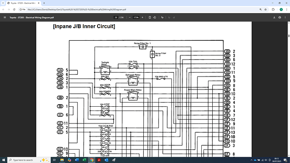Click the address bar URL
This screenshot has width=290, height=163.
(x=77, y=9)
